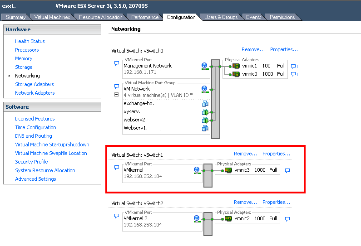Select the Webserv1. virtual machine entry
The width and height of the screenshot is (361, 246).
pos(136,128)
